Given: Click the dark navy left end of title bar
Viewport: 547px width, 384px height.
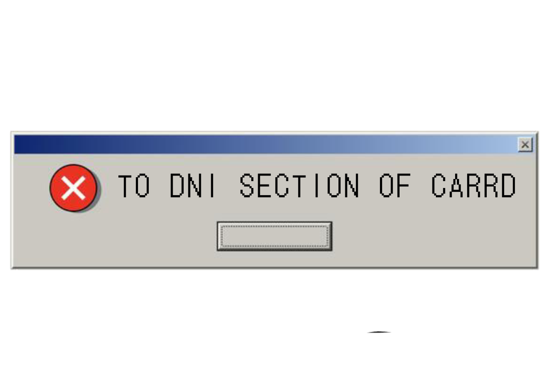Looking at the screenshot, I should tap(30, 144).
